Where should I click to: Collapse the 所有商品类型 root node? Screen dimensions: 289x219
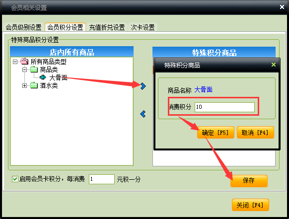pos(15,62)
